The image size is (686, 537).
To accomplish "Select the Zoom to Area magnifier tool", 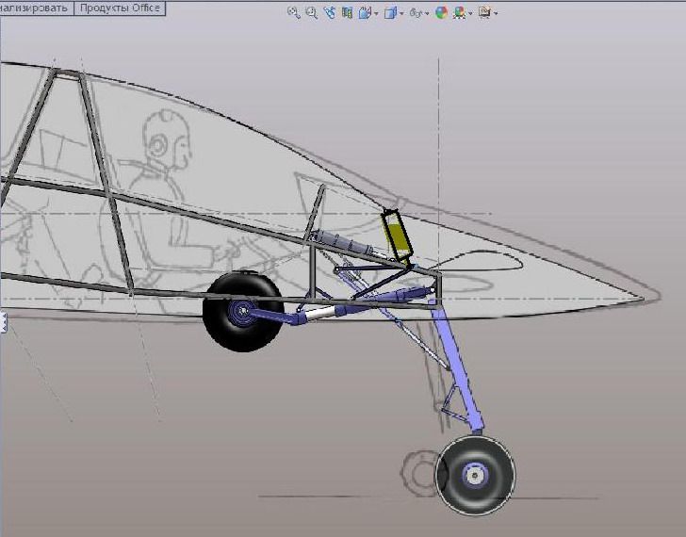I will 310,13.
